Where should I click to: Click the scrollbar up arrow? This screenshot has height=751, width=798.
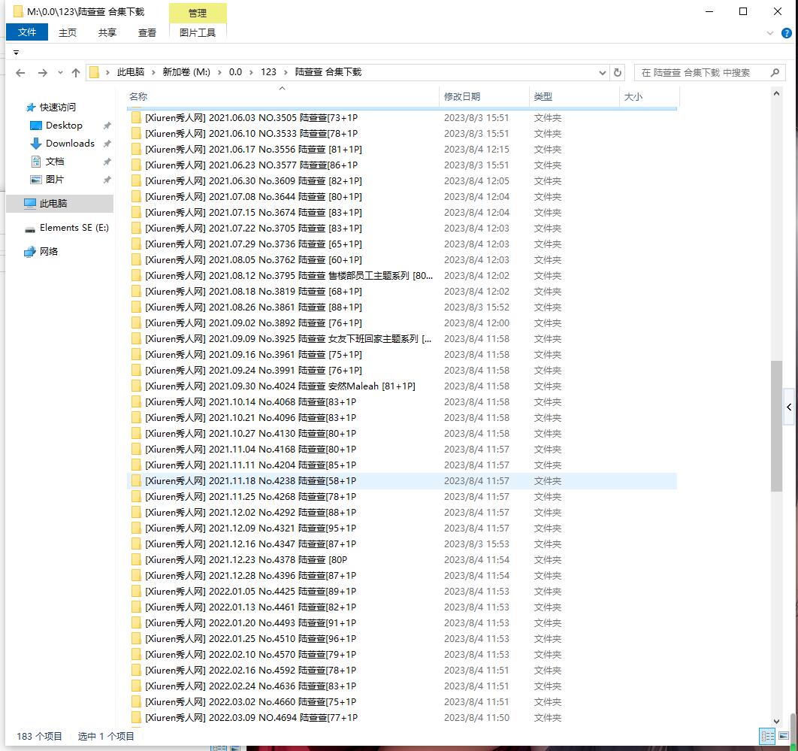(x=776, y=94)
